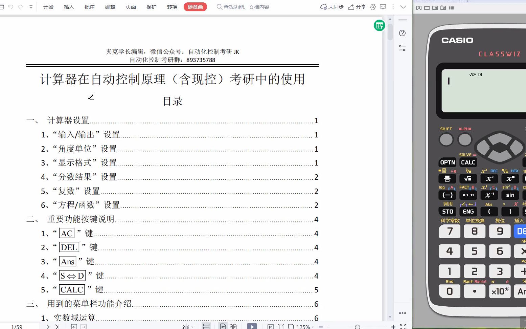Viewport: 526px width, 329px height.
Task: Click the green table-extract floating icon
Action: click(380, 25)
